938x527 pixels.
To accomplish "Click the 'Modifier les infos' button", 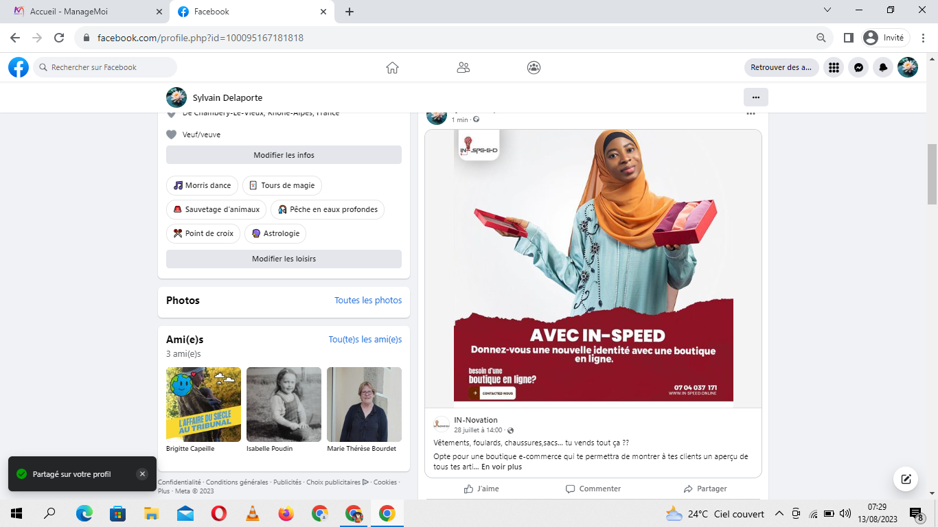I will point(284,155).
